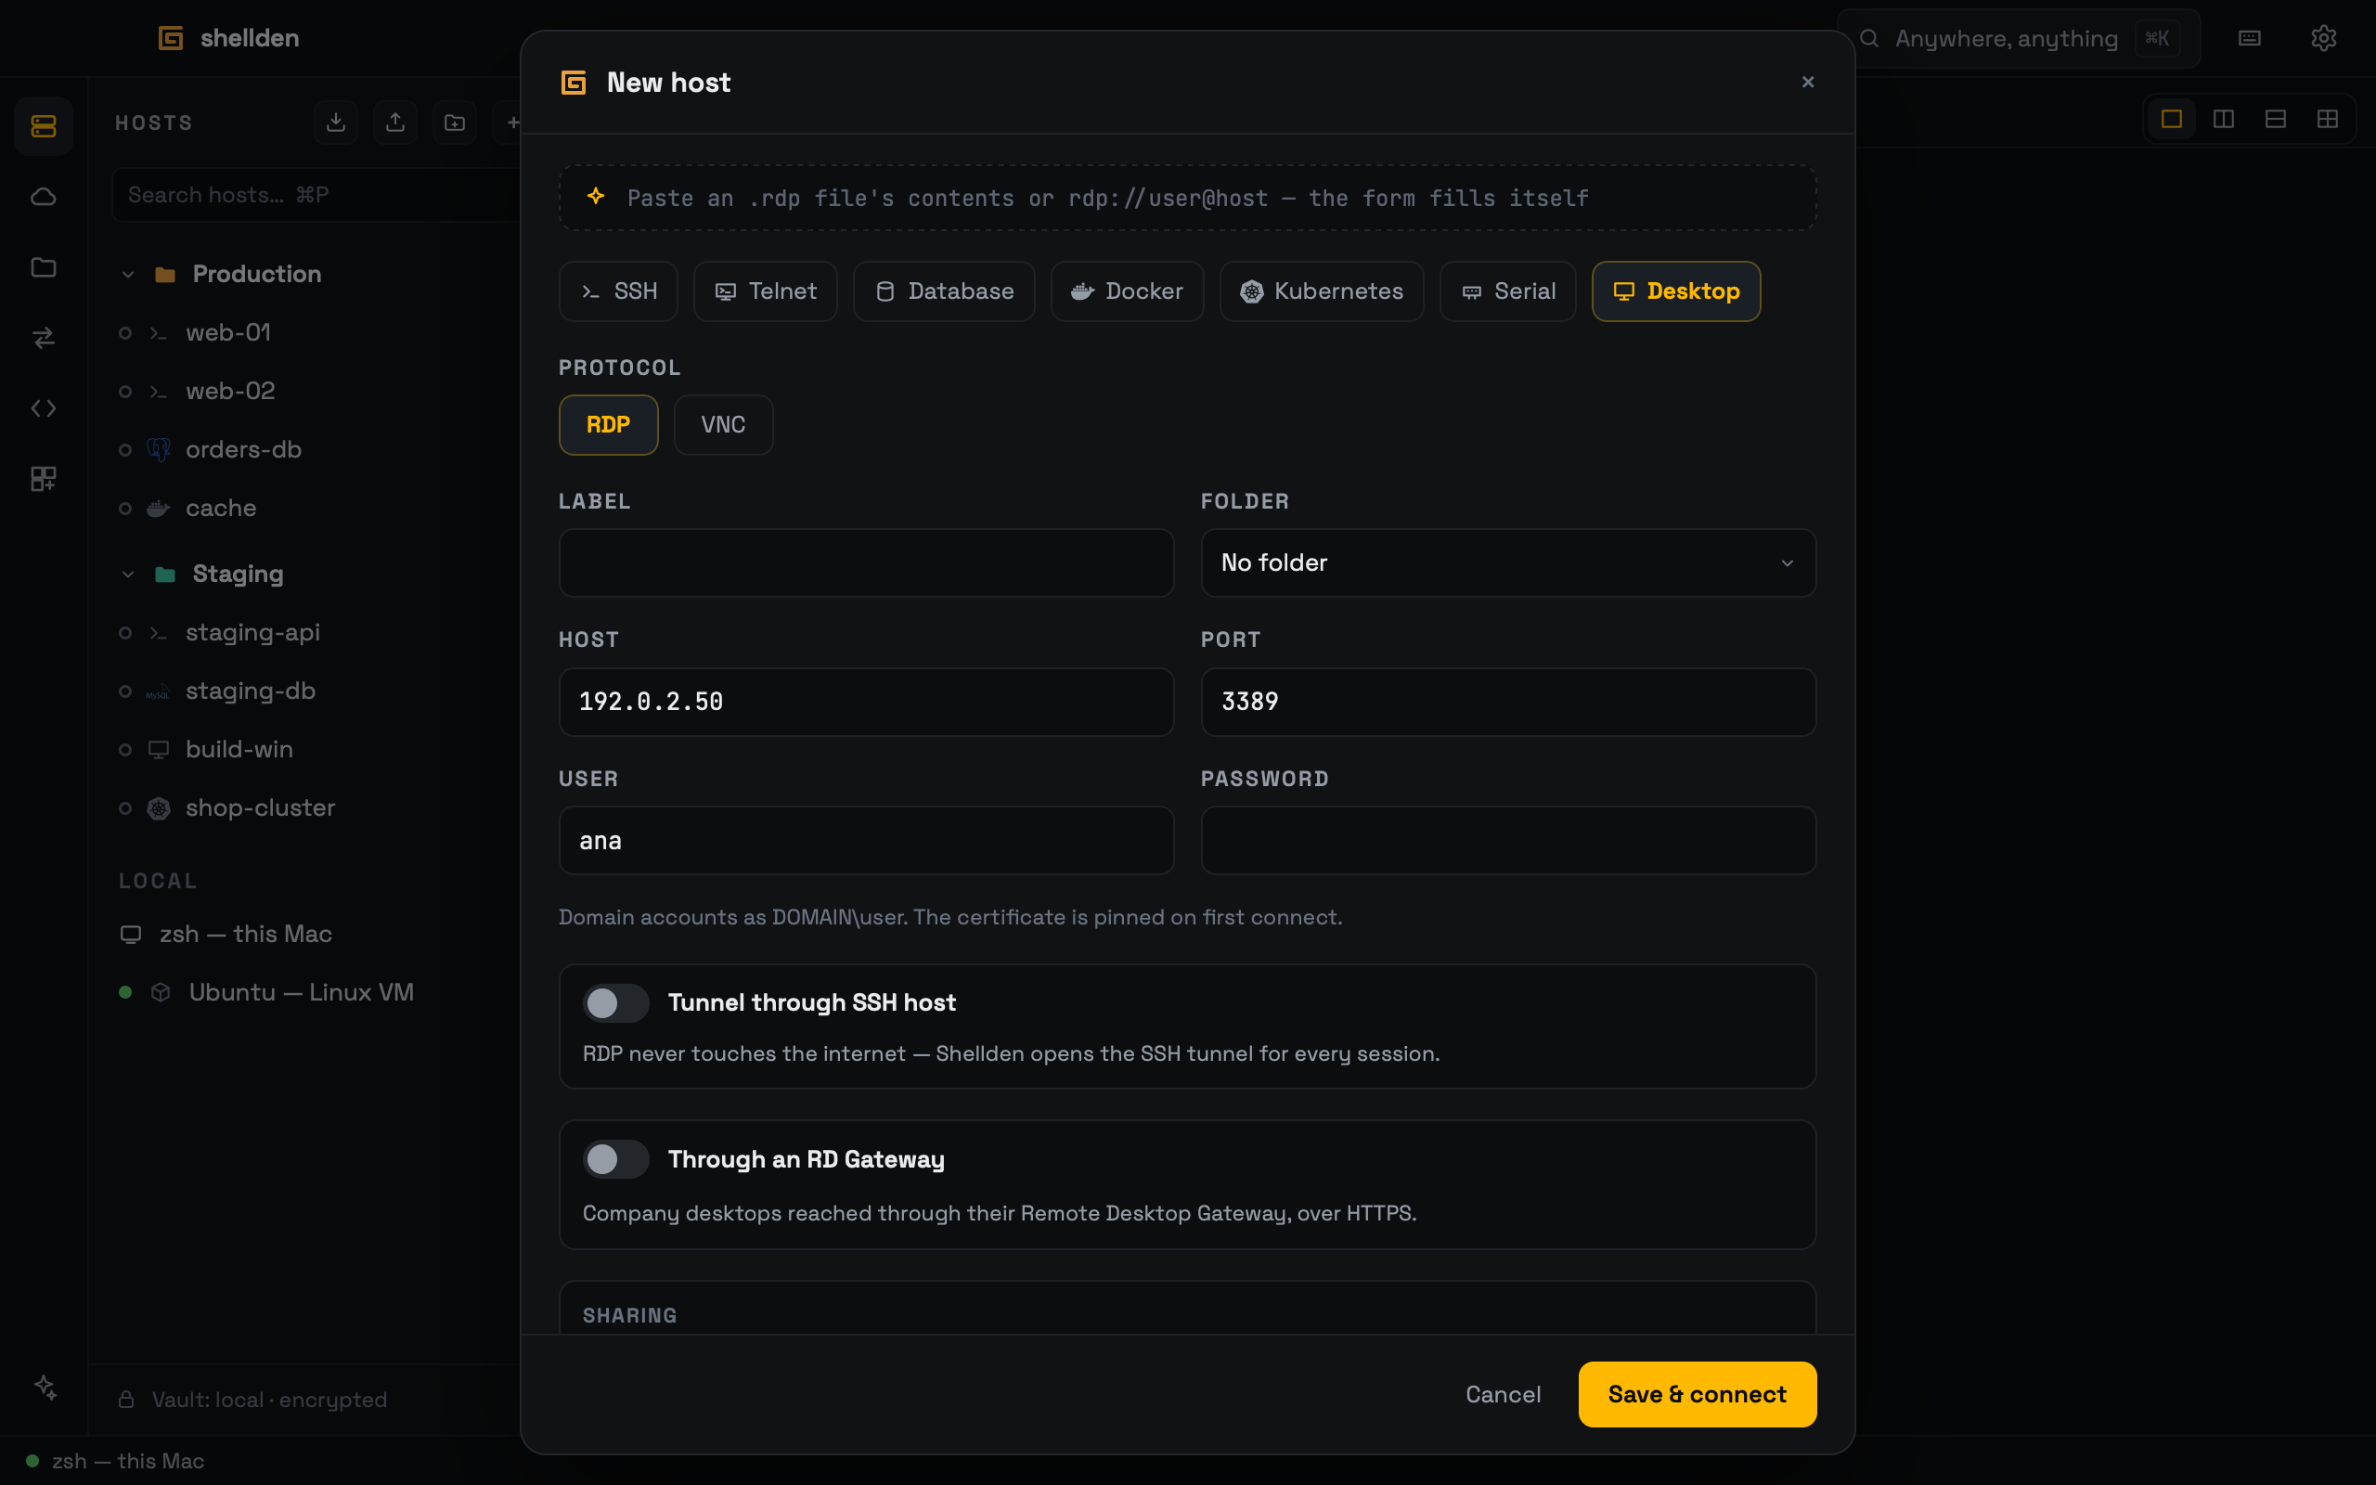This screenshot has width=2376, height=1485.
Task: Switch to the Database host type tab
Action: (944, 291)
